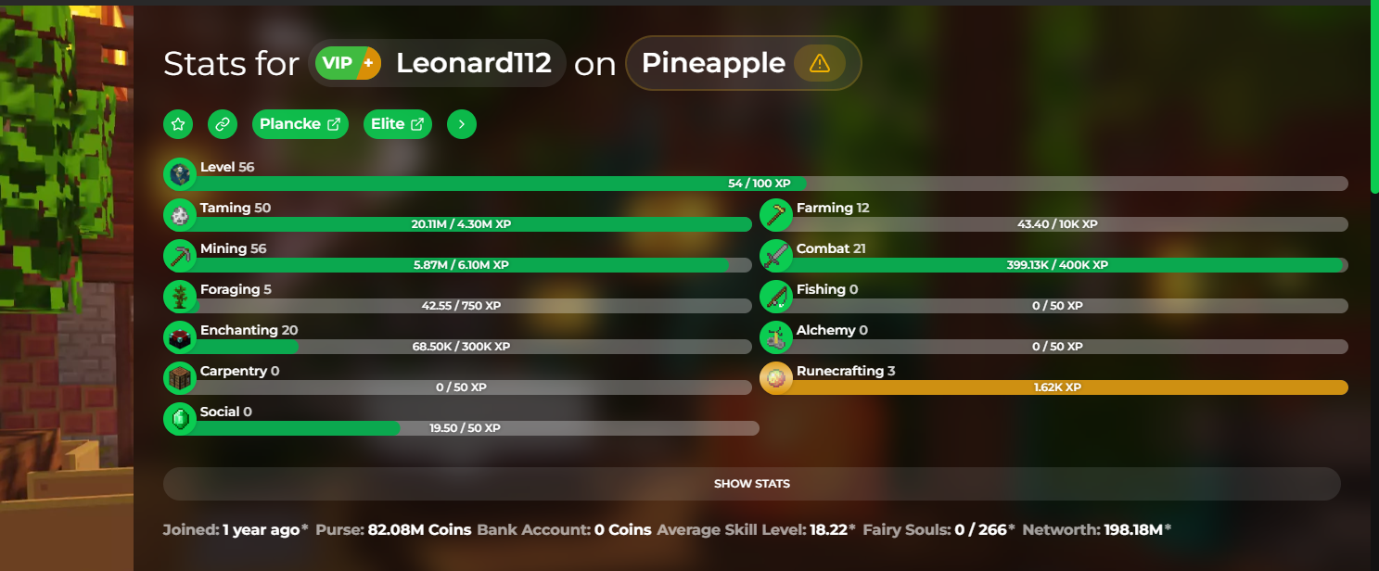Open the Plancke external link
The width and height of the screenshot is (1379, 571).
tap(300, 124)
